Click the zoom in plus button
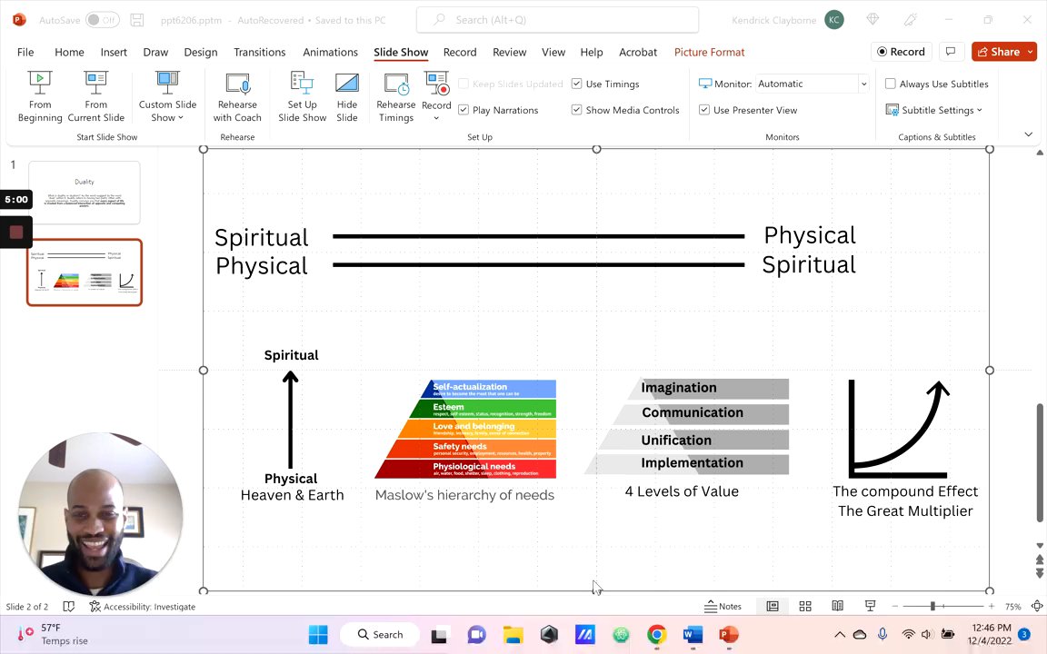The height and width of the screenshot is (654, 1047). tap(992, 606)
